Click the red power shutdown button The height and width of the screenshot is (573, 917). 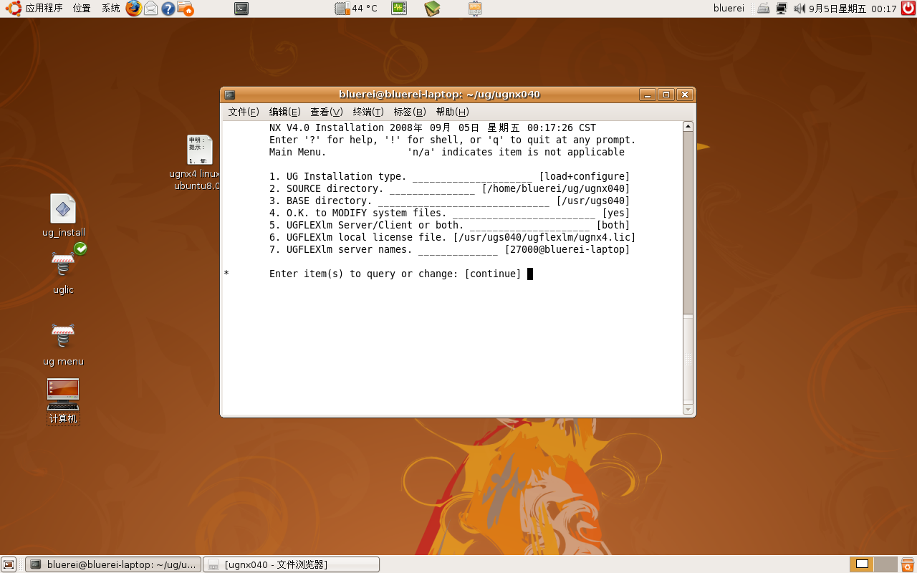908,9
